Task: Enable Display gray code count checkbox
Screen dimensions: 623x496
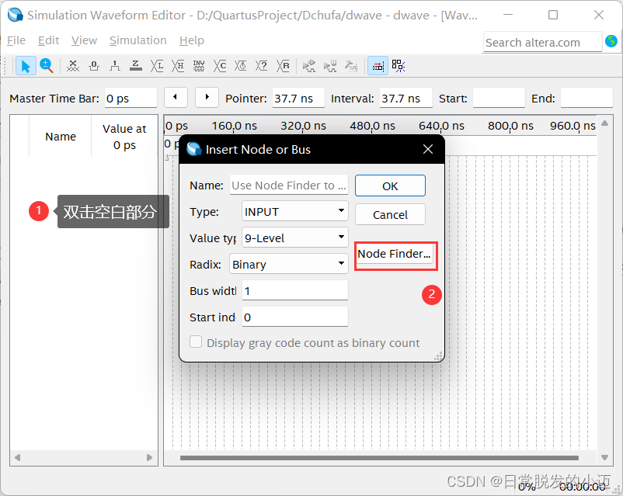Action: (196, 342)
